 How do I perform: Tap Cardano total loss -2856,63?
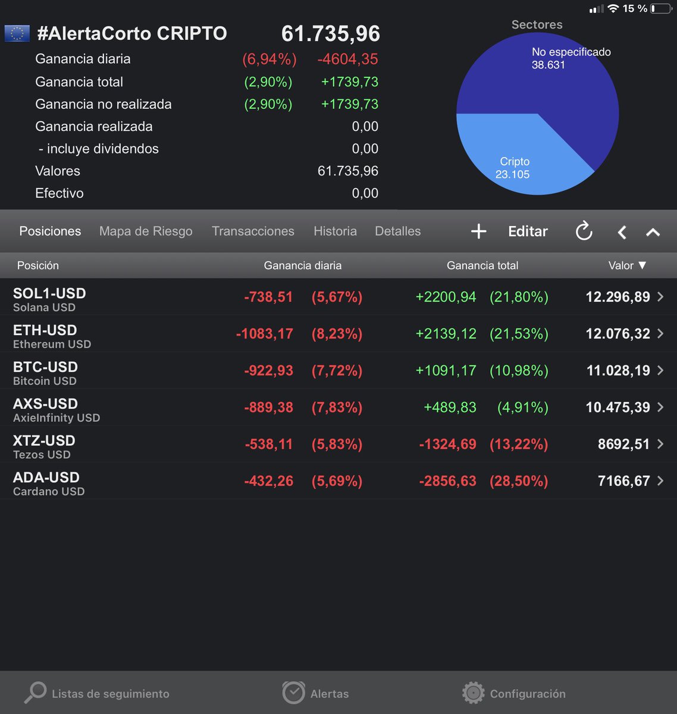click(x=448, y=481)
